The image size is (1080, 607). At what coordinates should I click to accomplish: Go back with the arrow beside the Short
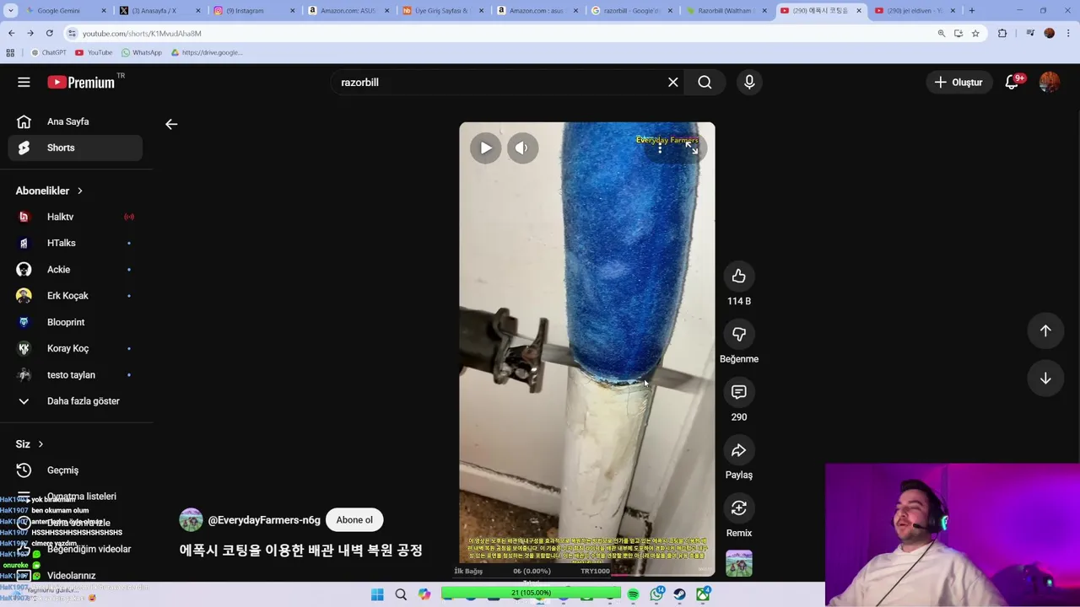click(171, 124)
